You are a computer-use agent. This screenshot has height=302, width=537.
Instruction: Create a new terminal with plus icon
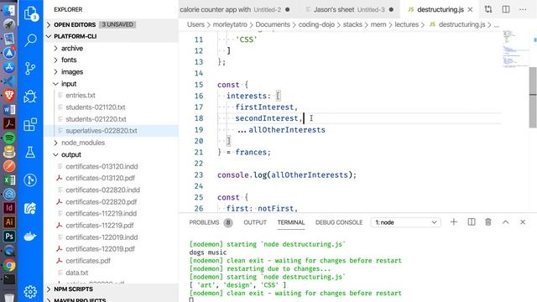pyautogui.click(x=454, y=222)
